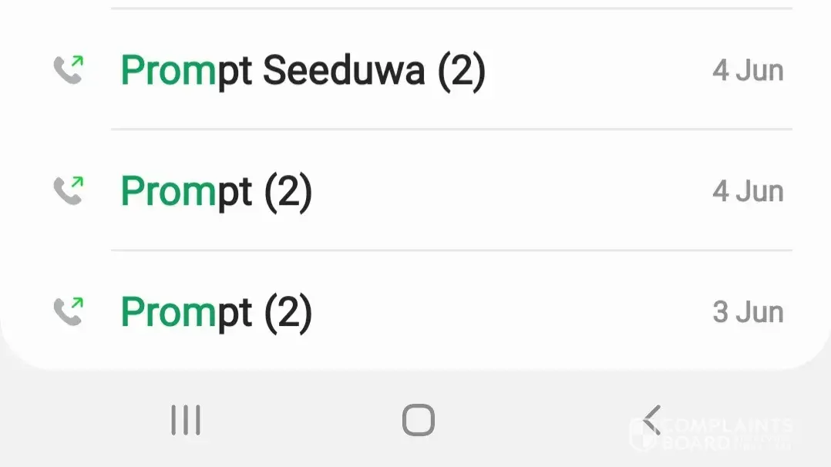Open the Prompt Seeduwa call log entry

point(303,71)
